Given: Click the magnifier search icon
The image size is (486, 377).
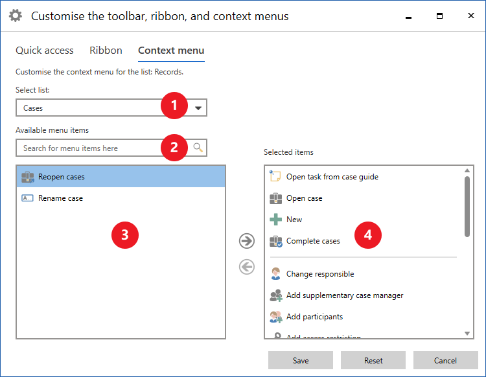Looking at the screenshot, I should [x=198, y=148].
